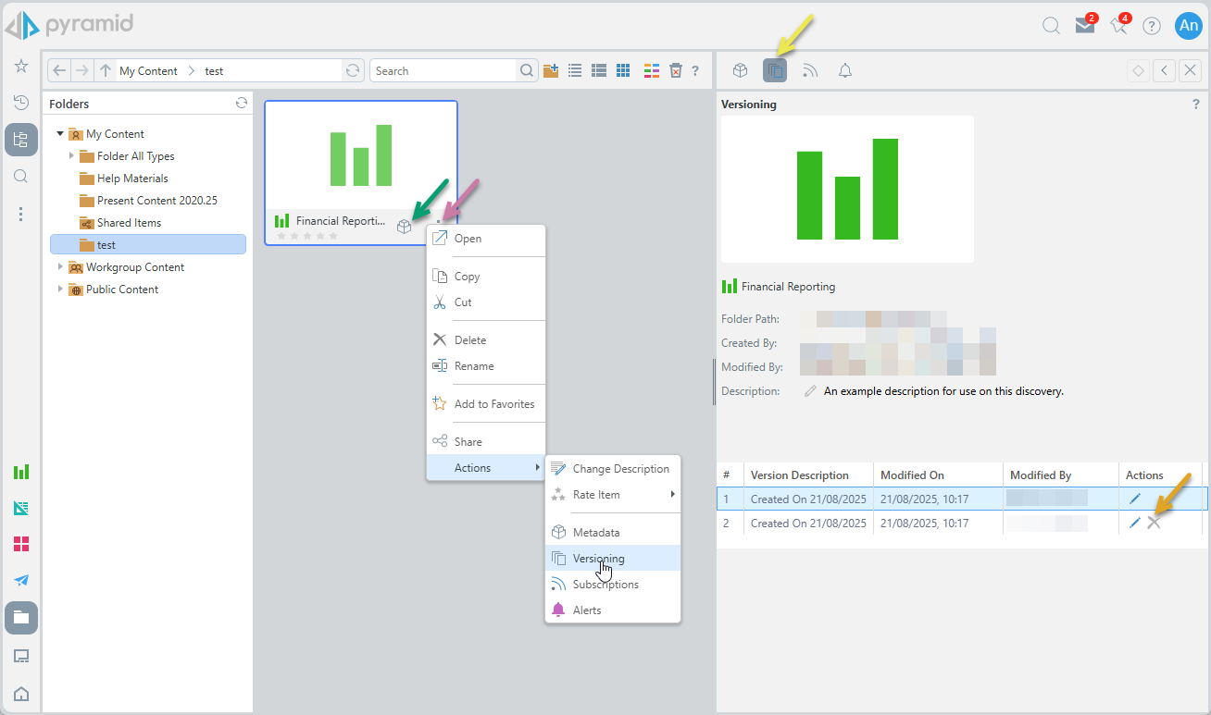Switch to simple list view
The height and width of the screenshot is (715, 1211).
click(x=575, y=70)
